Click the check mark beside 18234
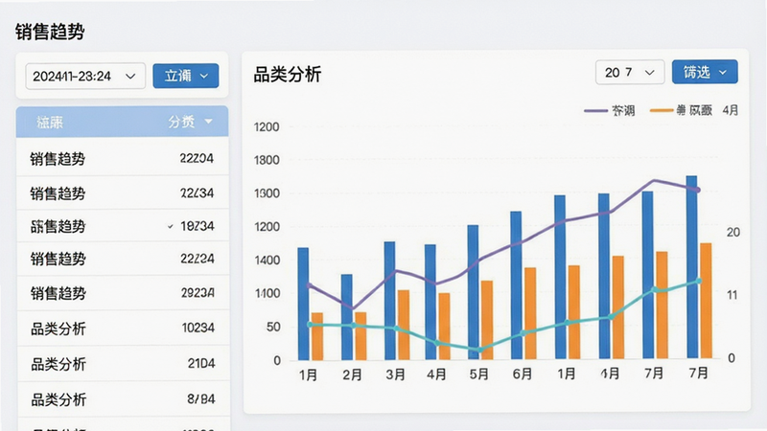Viewport: 767px width, 431px height. pyautogui.click(x=171, y=226)
